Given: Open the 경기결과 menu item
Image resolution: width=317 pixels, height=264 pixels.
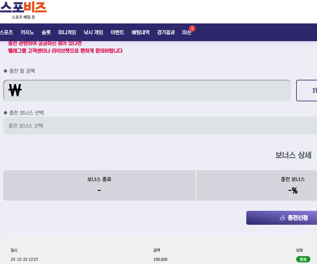Looking at the screenshot, I should [166, 32].
